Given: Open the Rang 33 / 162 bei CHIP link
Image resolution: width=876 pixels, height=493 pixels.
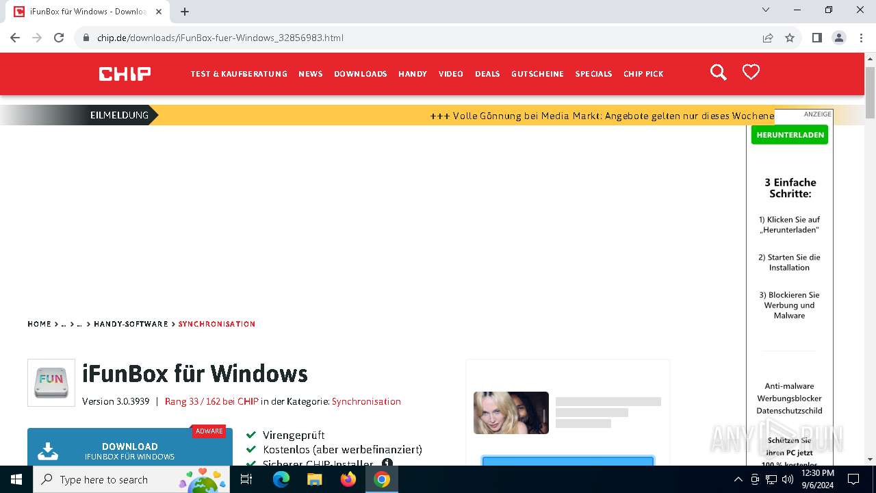Looking at the screenshot, I should coord(211,401).
